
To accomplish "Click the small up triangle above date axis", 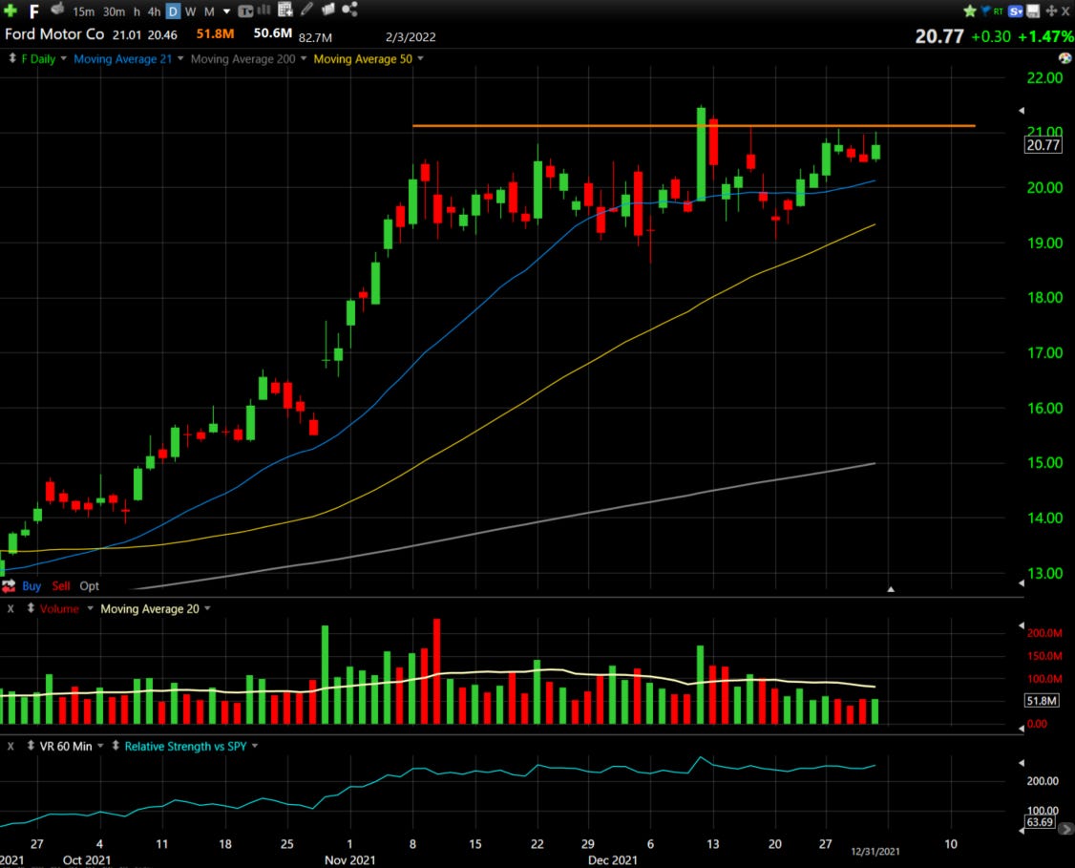I will pos(891,589).
